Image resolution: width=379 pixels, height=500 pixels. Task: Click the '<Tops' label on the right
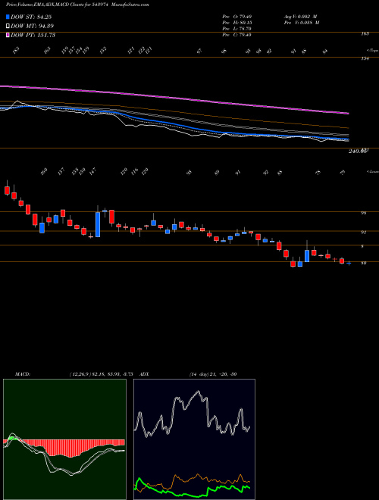pyautogui.click(x=372, y=50)
